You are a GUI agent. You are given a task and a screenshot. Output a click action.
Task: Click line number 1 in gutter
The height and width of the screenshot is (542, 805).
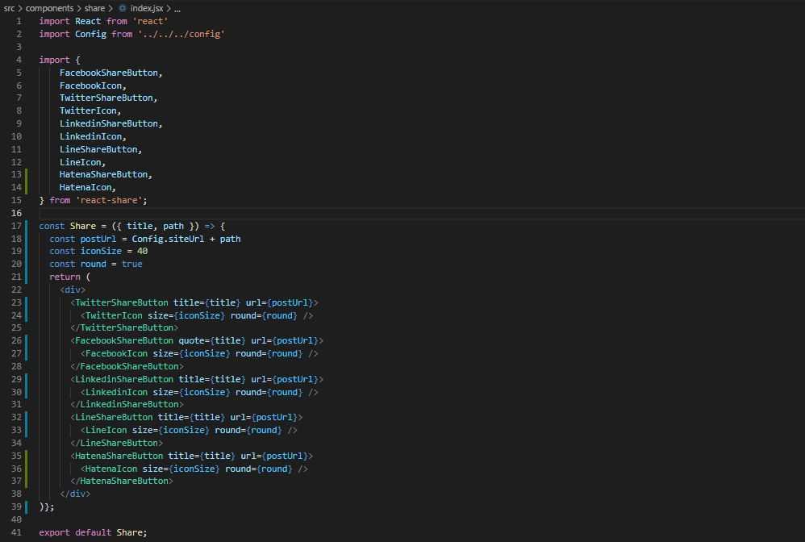(x=19, y=21)
